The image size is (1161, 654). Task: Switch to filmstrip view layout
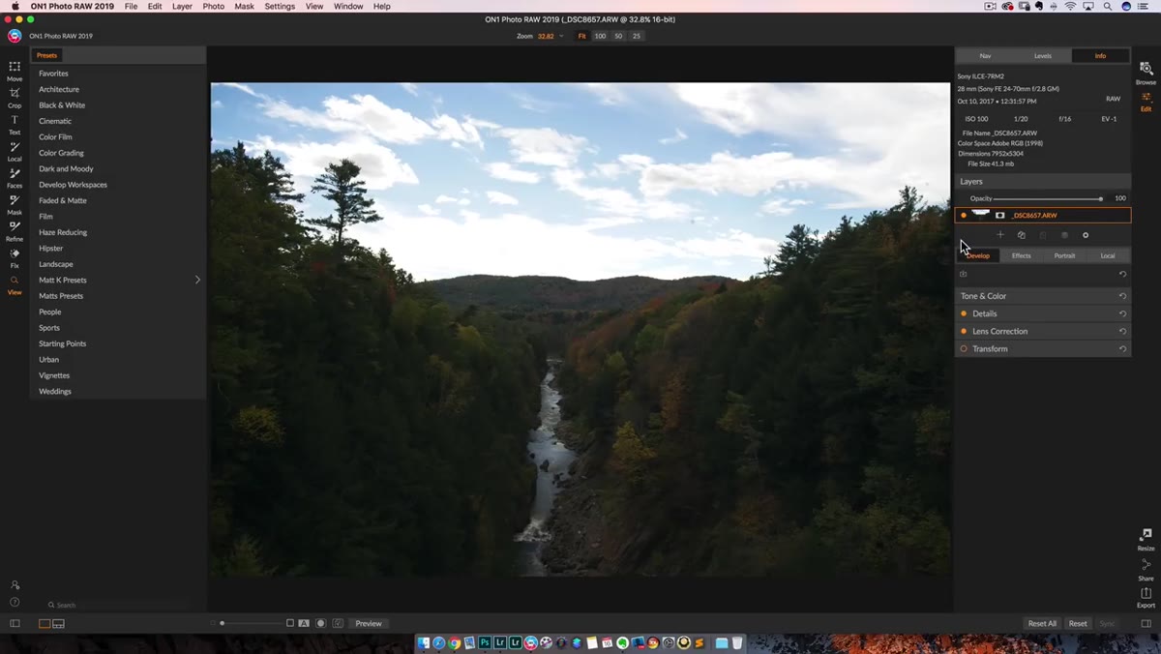58,624
